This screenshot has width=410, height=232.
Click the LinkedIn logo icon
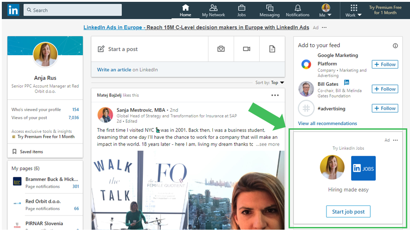[13, 10]
